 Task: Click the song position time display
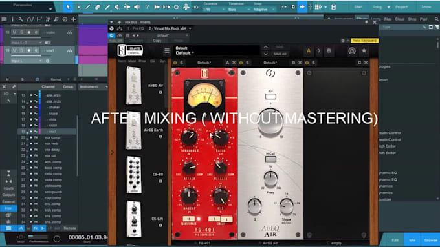88,237
